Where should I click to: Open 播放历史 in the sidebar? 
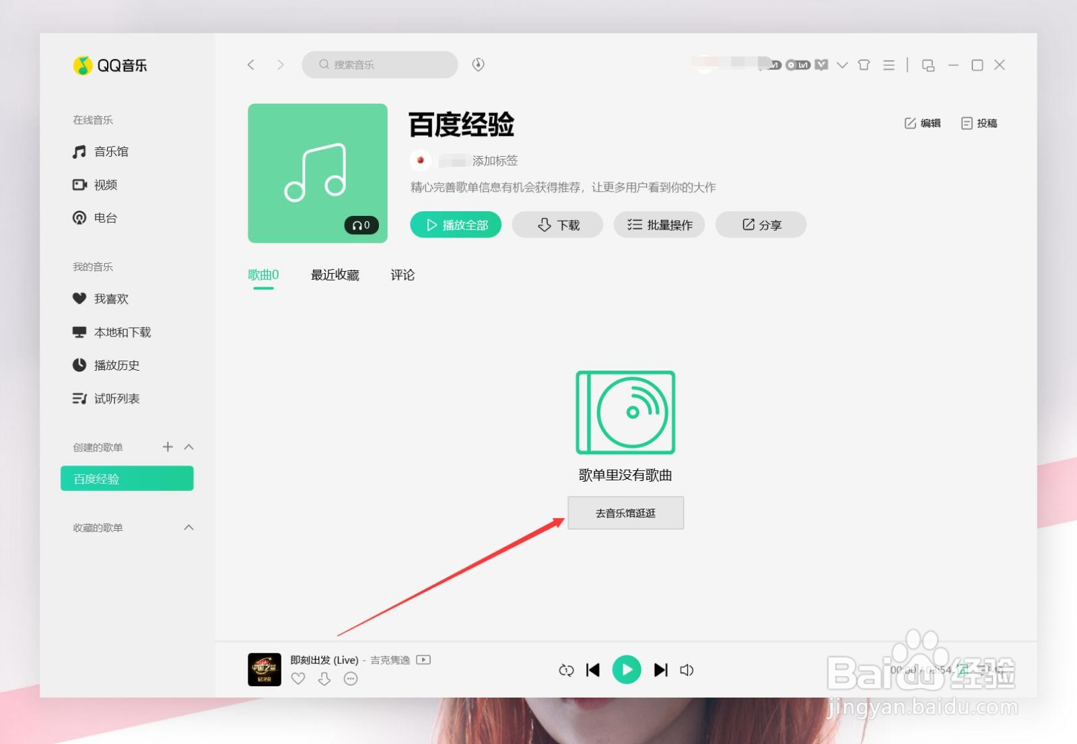point(106,365)
